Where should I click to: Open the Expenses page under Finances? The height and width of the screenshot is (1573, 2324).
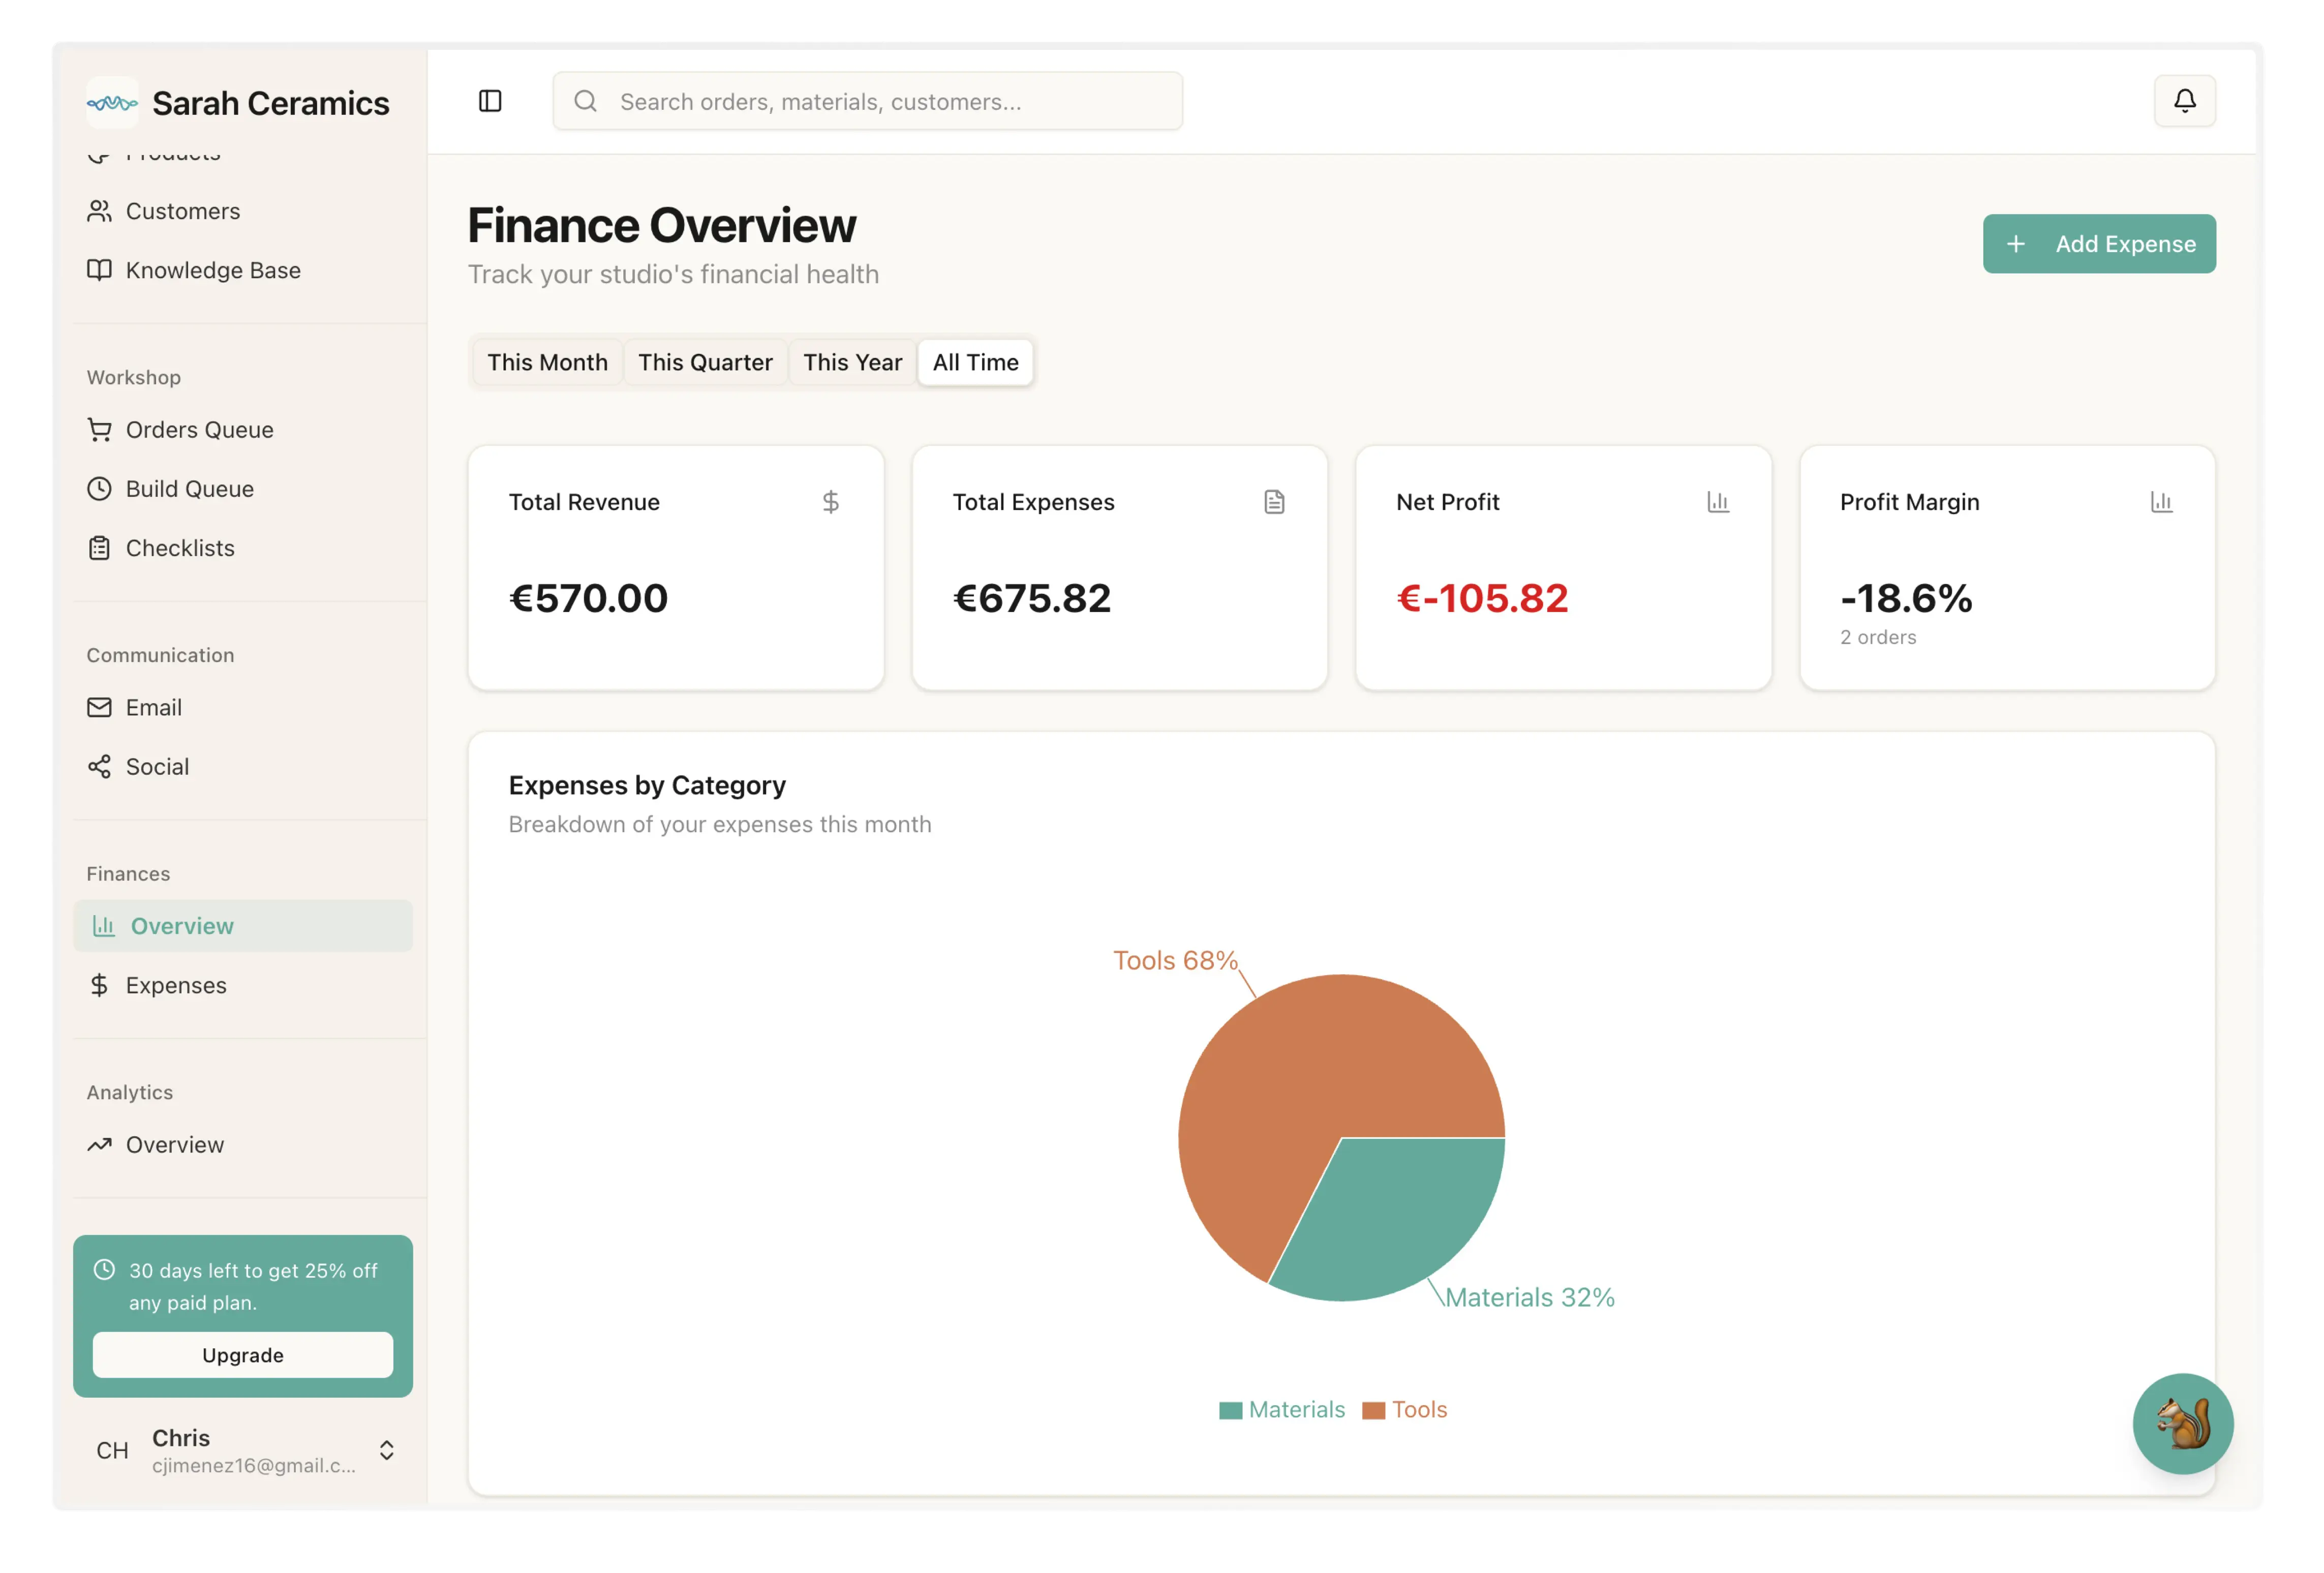tap(176, 985)
